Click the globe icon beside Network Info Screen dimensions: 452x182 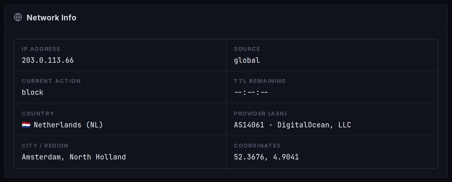(x=18, y=17)
